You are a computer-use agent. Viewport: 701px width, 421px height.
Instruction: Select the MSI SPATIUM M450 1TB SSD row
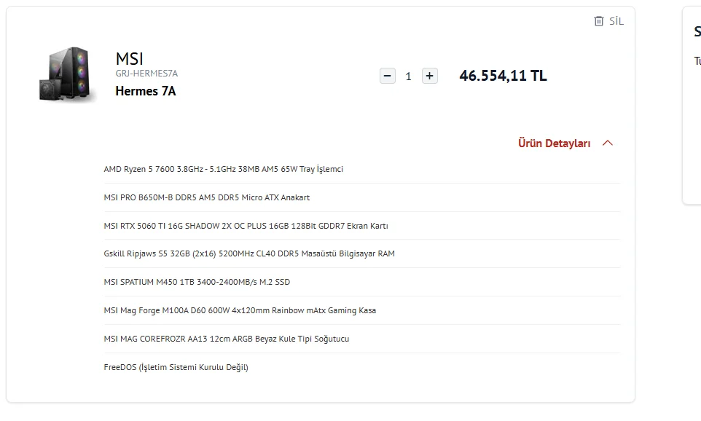point(361,282)
